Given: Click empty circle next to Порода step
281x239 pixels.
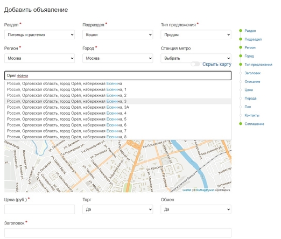Looking at the screenshot, I should pos(241,98).
